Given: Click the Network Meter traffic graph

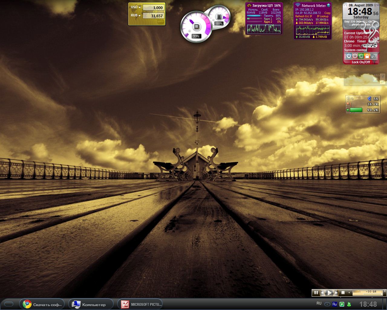Looking at the screenshot, I should (x=313, y=30).
